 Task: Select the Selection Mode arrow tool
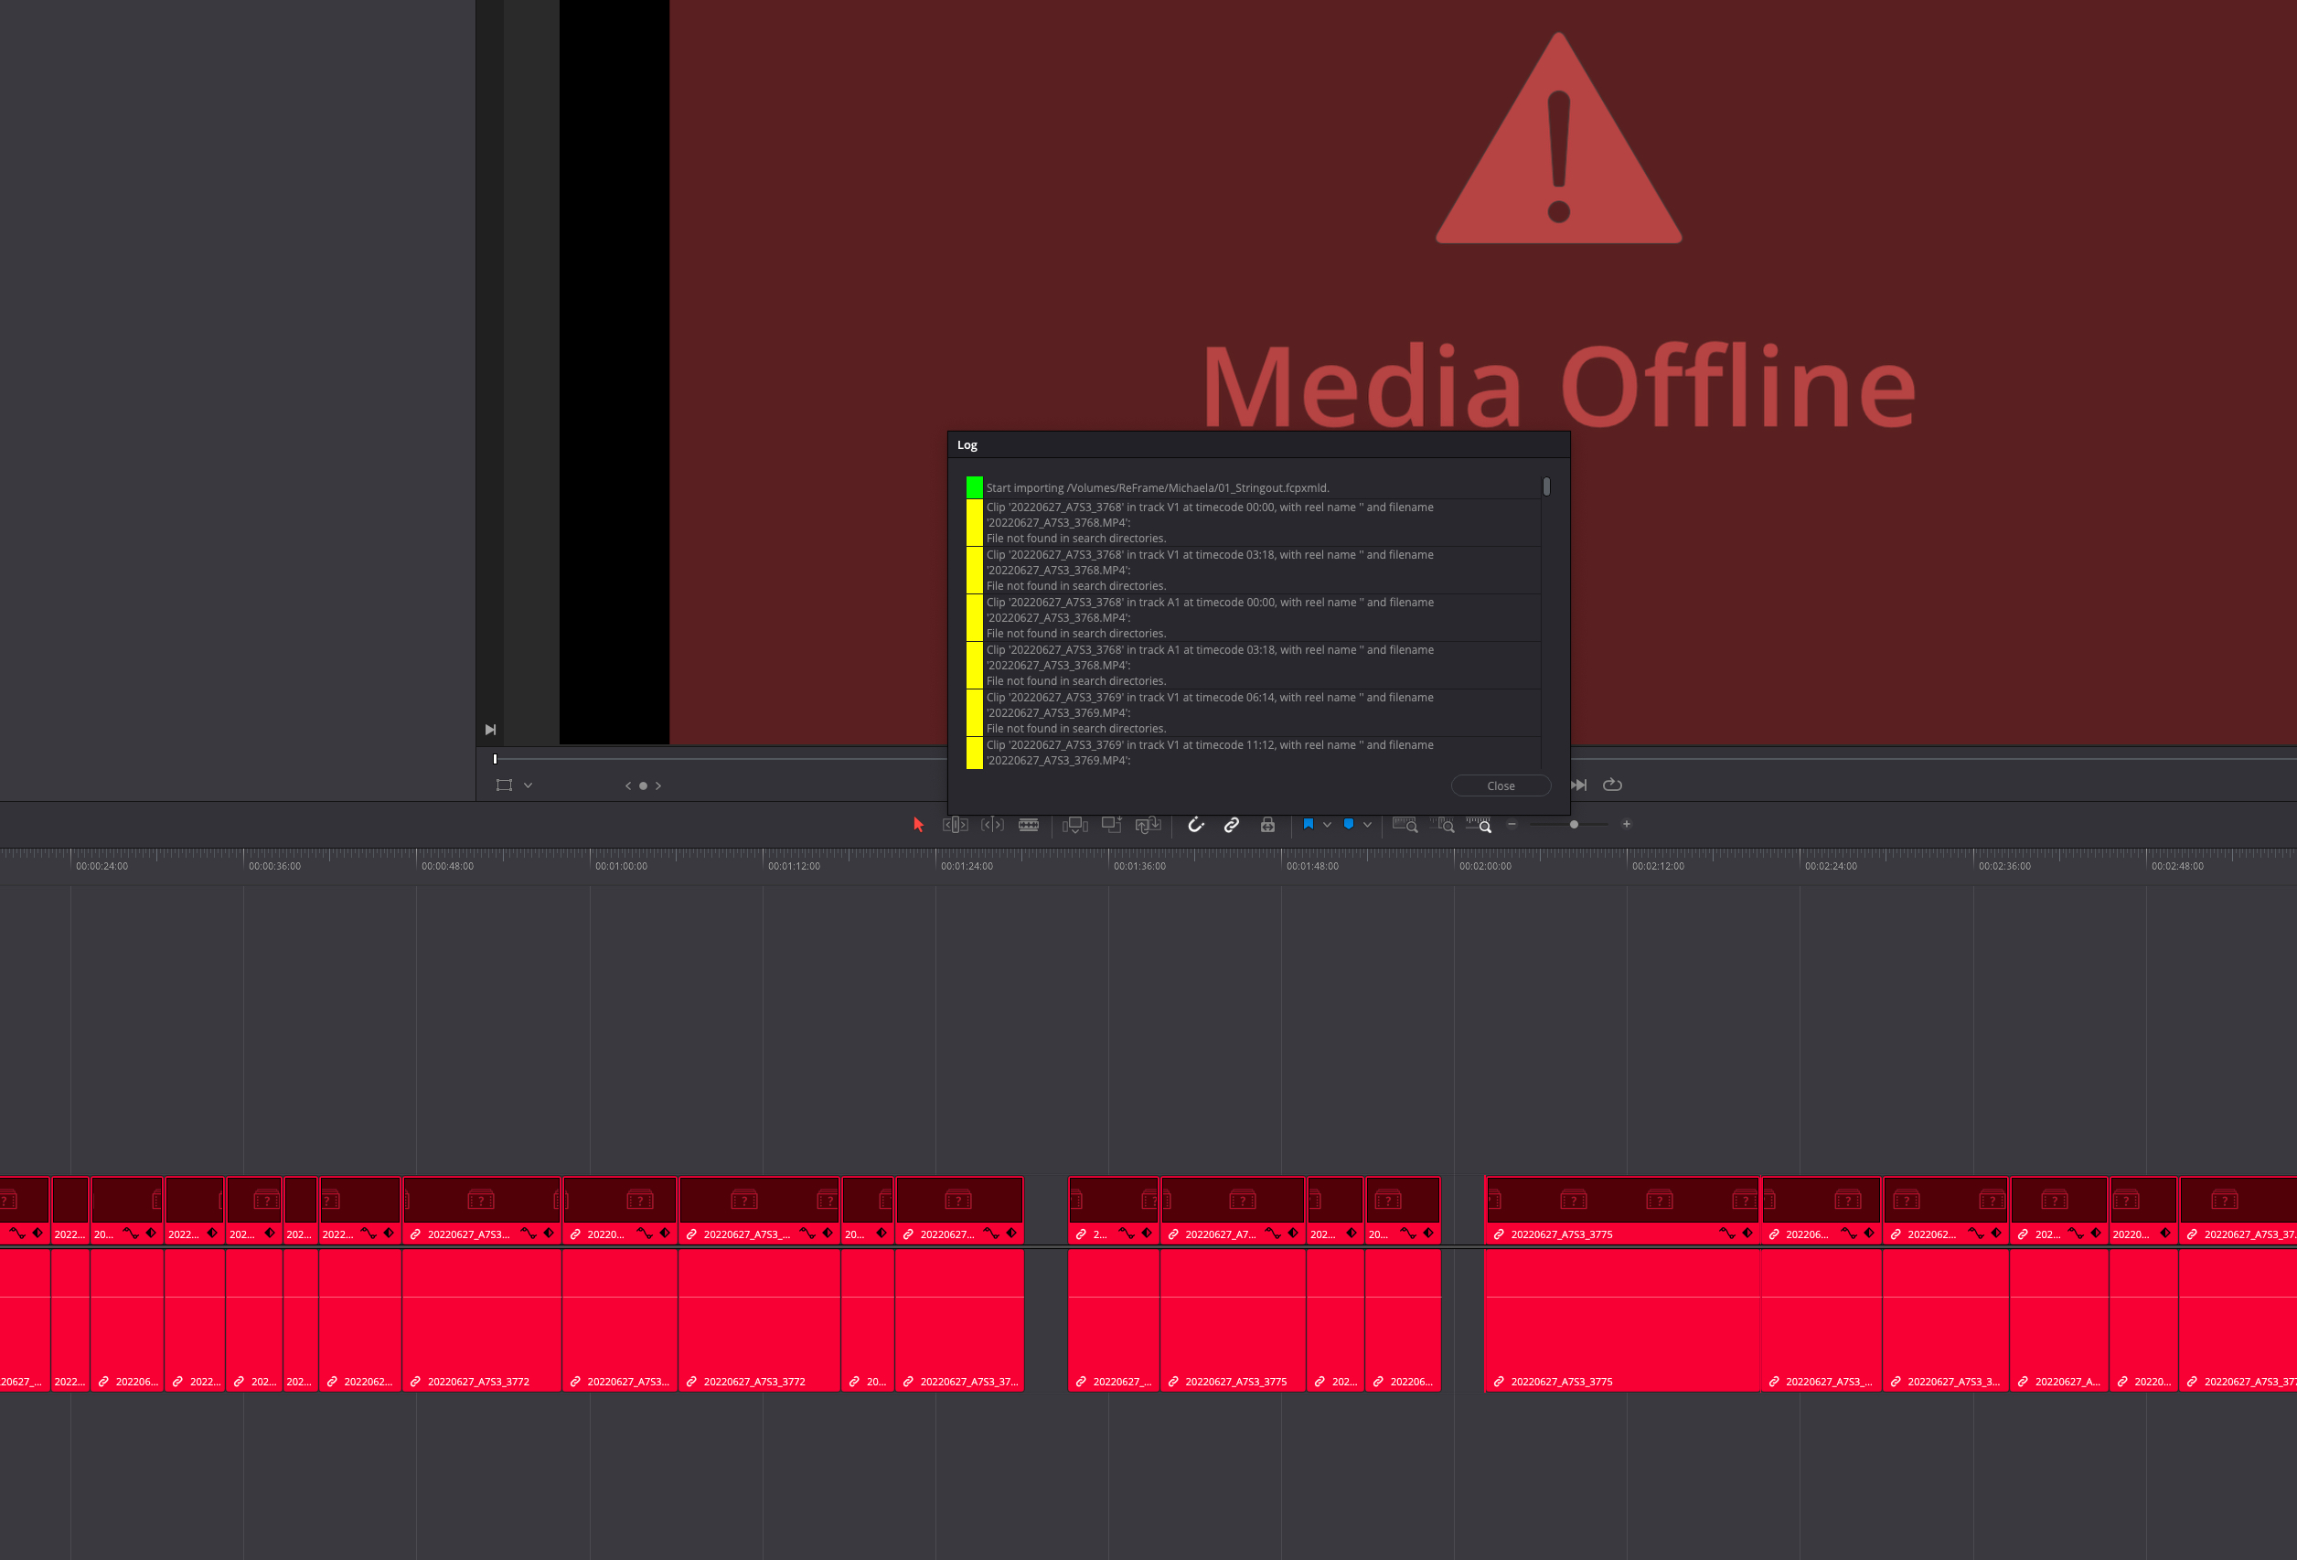(918, 825)
